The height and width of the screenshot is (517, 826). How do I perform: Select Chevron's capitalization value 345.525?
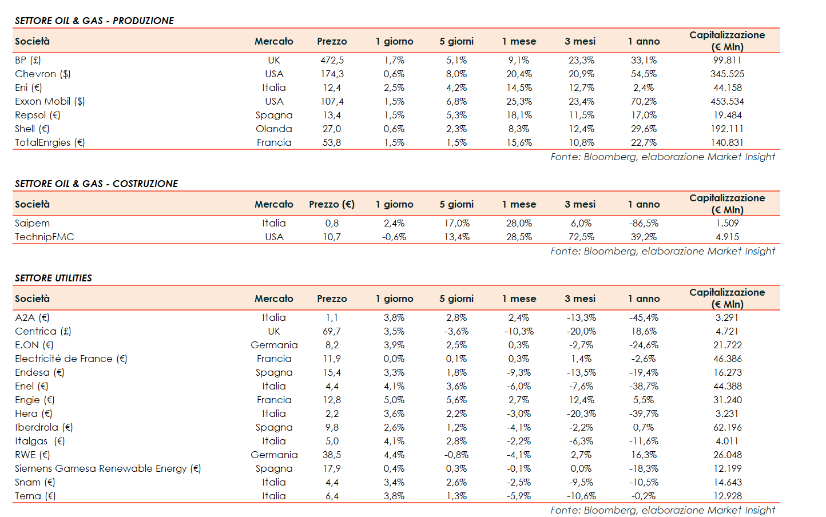[727, 74]
